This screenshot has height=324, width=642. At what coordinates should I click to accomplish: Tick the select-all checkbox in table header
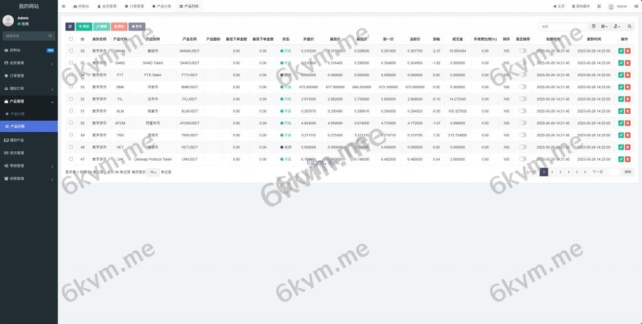tap(71, 39)
